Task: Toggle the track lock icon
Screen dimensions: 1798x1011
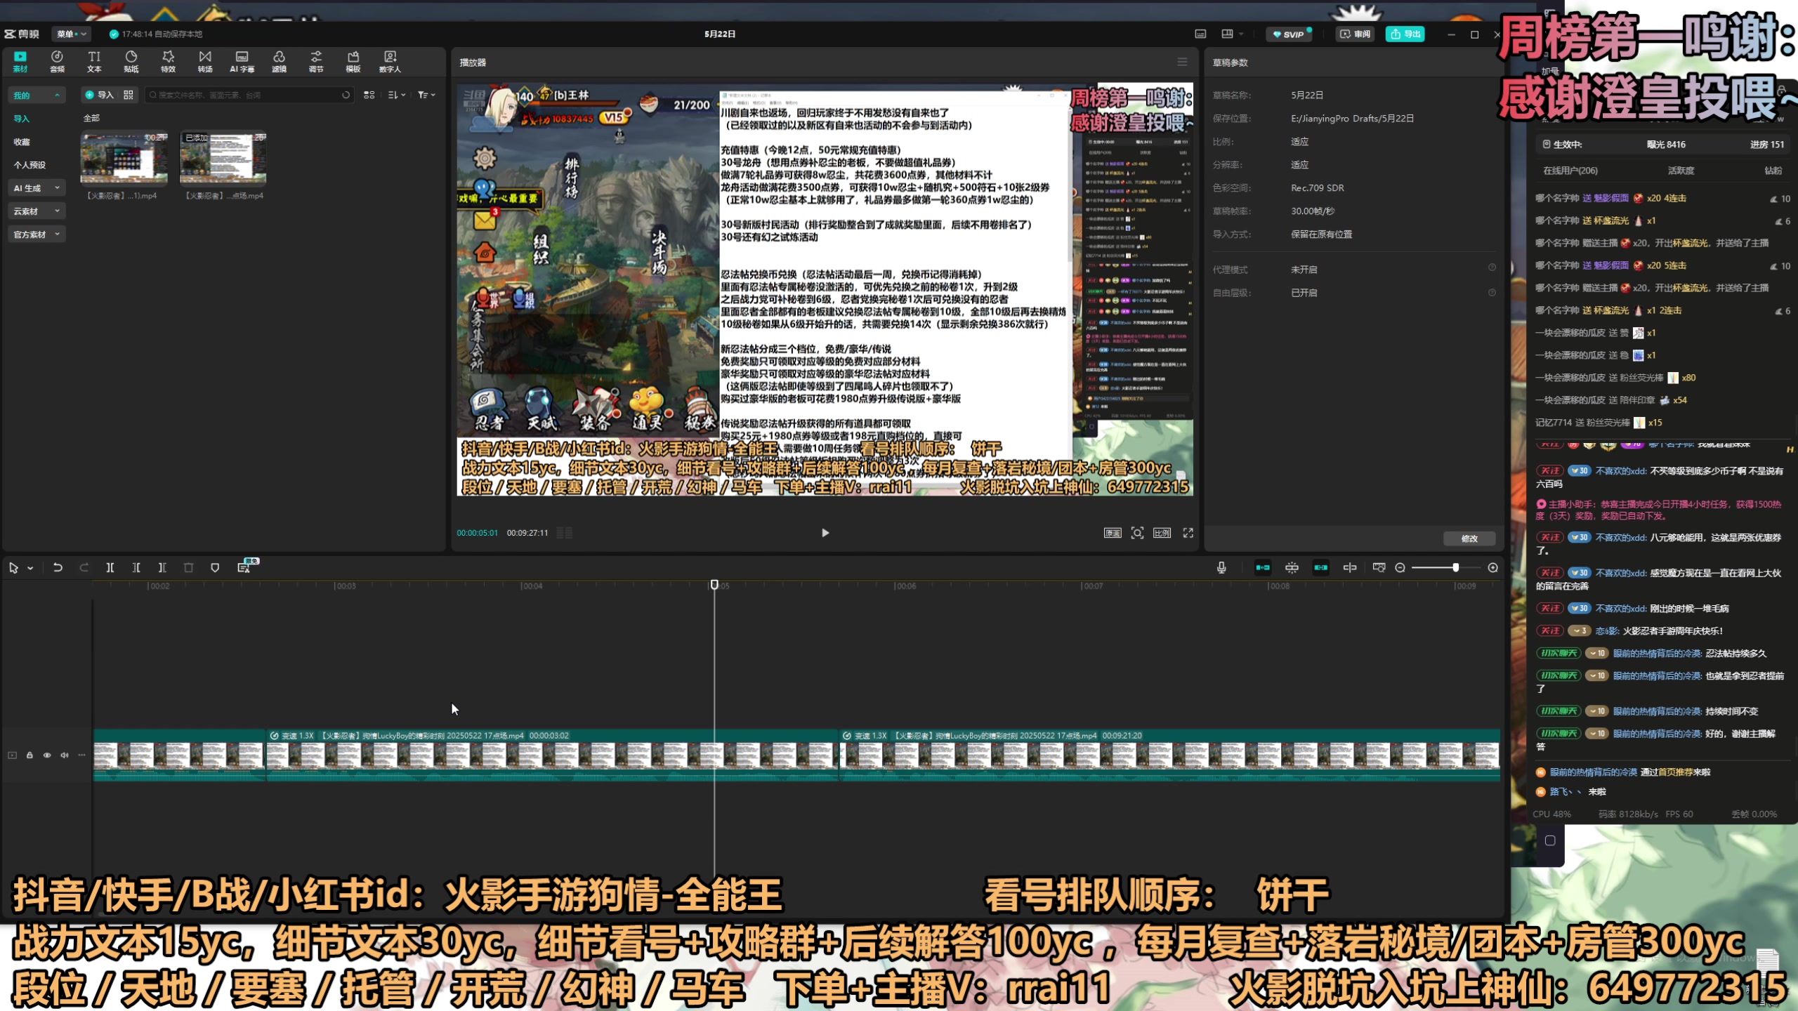Action: [29, 755]
